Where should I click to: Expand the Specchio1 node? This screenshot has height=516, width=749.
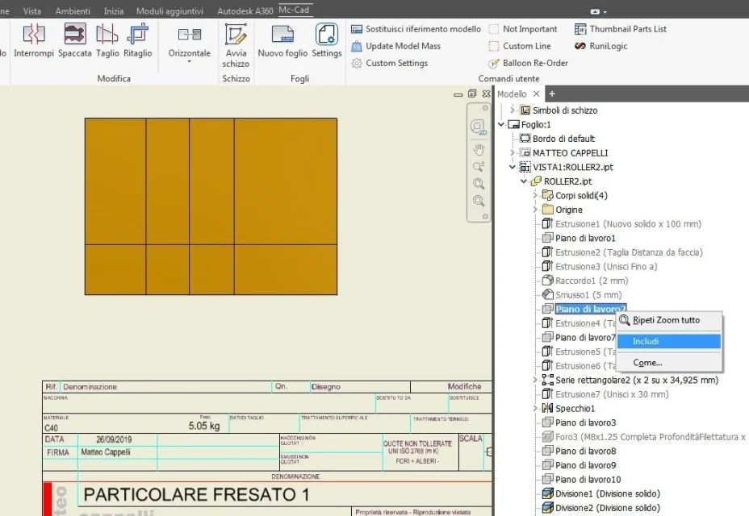point(535,409)
